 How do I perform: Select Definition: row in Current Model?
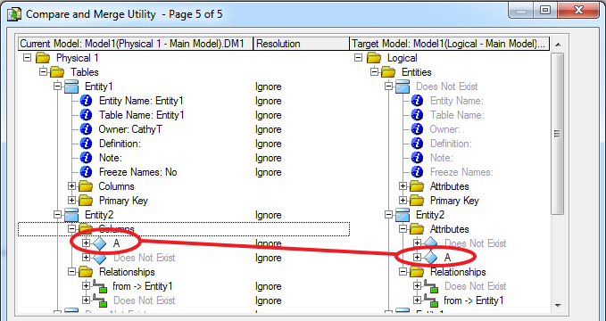coord(120,144)
